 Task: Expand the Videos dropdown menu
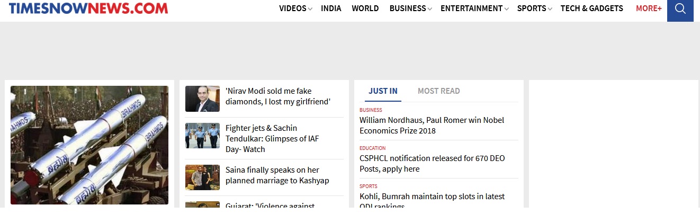295,8
